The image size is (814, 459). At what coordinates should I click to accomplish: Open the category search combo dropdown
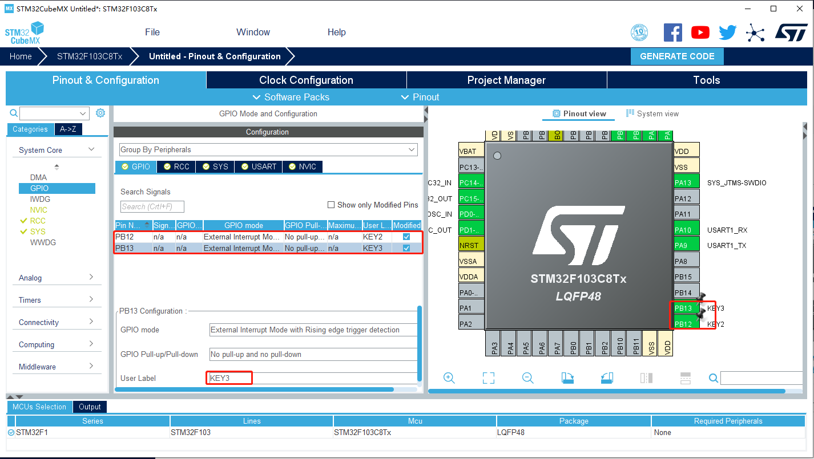(83, 113)
